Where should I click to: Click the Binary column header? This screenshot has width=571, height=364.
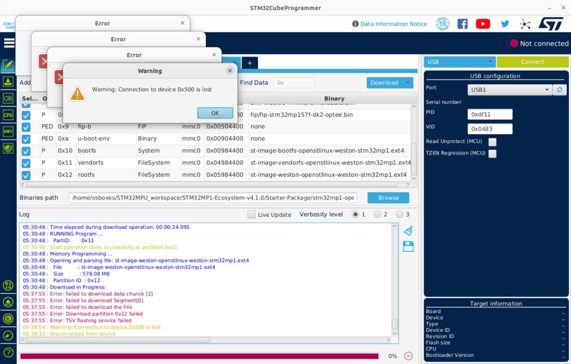(334, 98)
